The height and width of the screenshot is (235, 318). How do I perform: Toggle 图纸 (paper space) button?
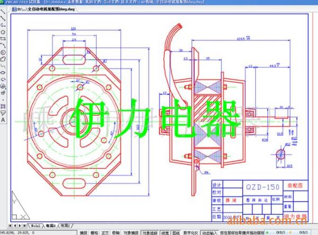point(176,232)
